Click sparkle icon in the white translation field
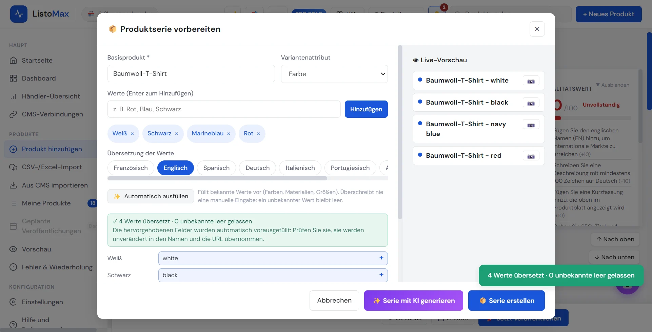This screenshot has height=332, width=652. [x=381, y=258]
